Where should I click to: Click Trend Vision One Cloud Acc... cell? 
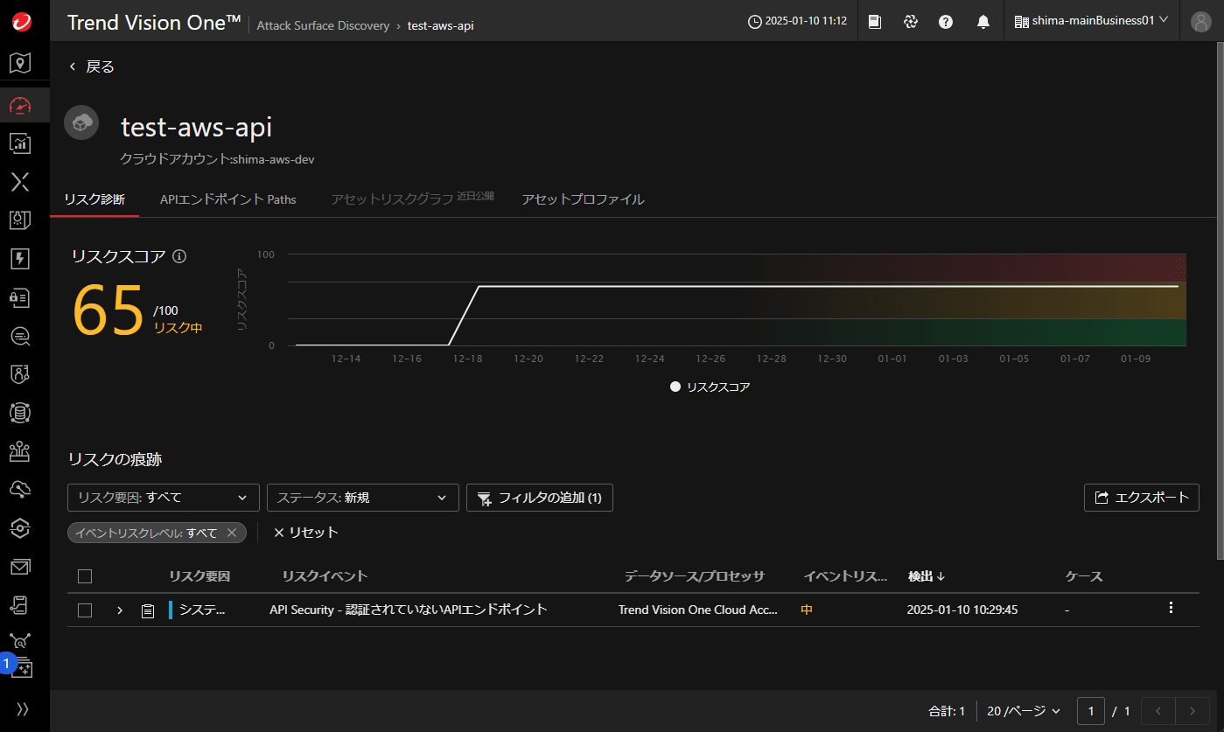[698, 610]
